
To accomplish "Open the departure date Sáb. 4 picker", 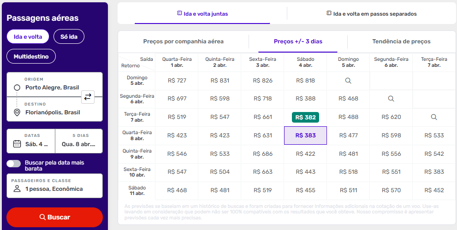I will (31, 141).
